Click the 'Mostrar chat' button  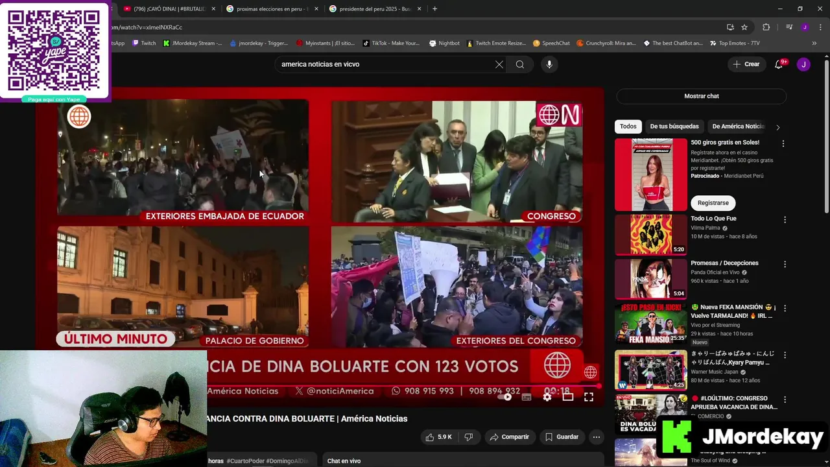tap(701, 96)
